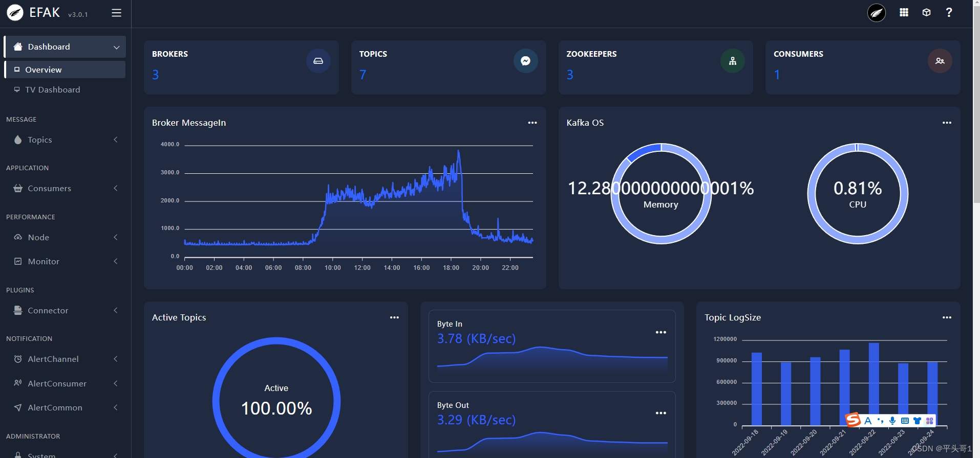Click the AlertCommon paper plane icon
This screenshot has height=458, width=980.
click(18, 407)
